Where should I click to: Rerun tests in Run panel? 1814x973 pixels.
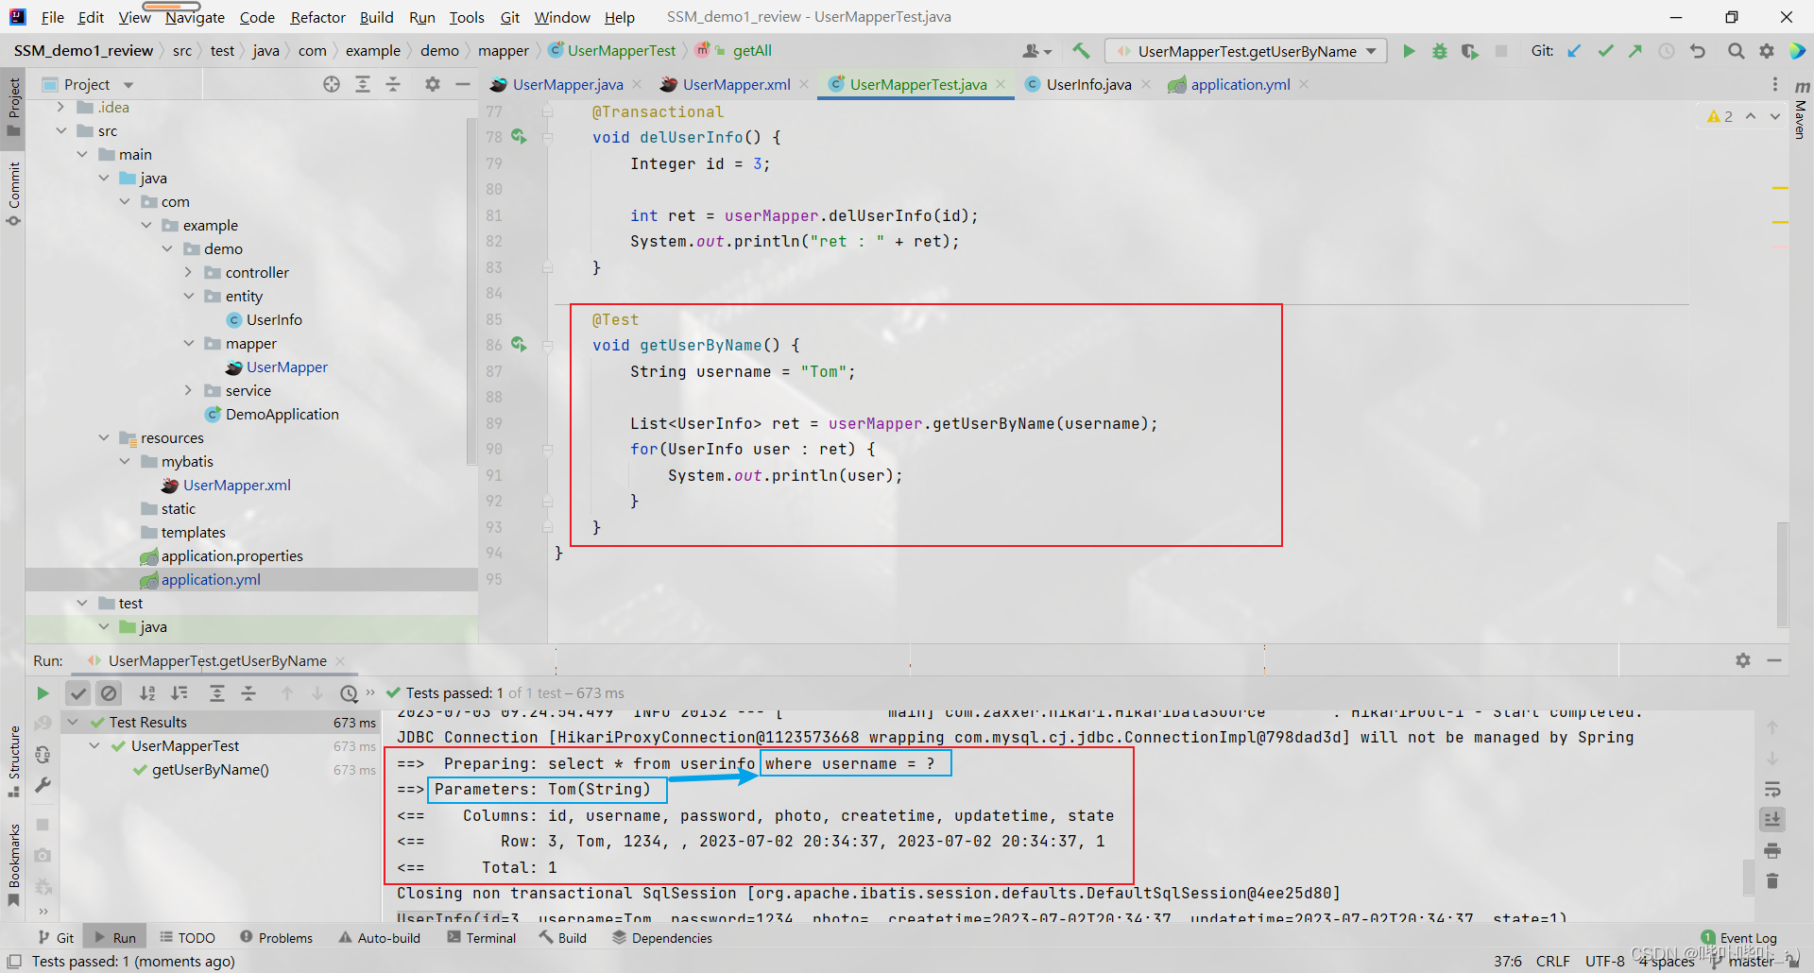(x=43, y=693)
